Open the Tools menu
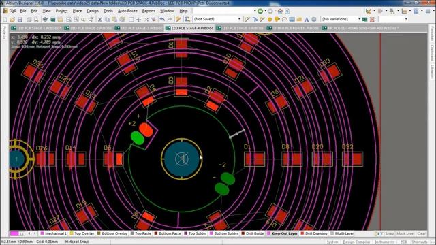 click(108, 11)
